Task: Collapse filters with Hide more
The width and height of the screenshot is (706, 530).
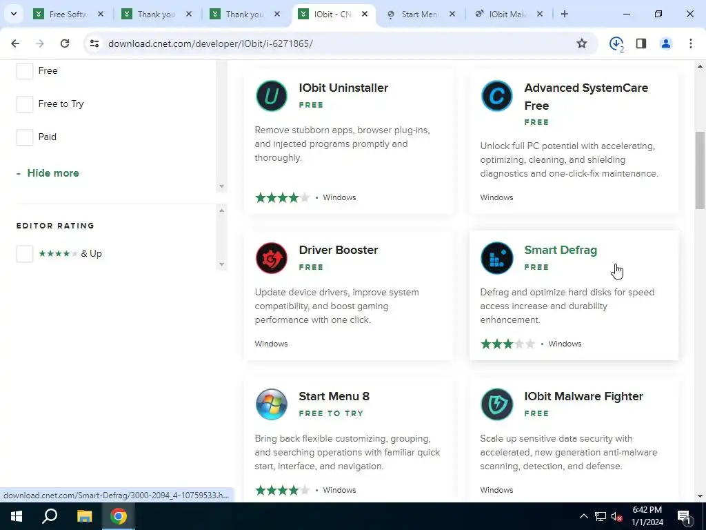Action: point(48,173)
